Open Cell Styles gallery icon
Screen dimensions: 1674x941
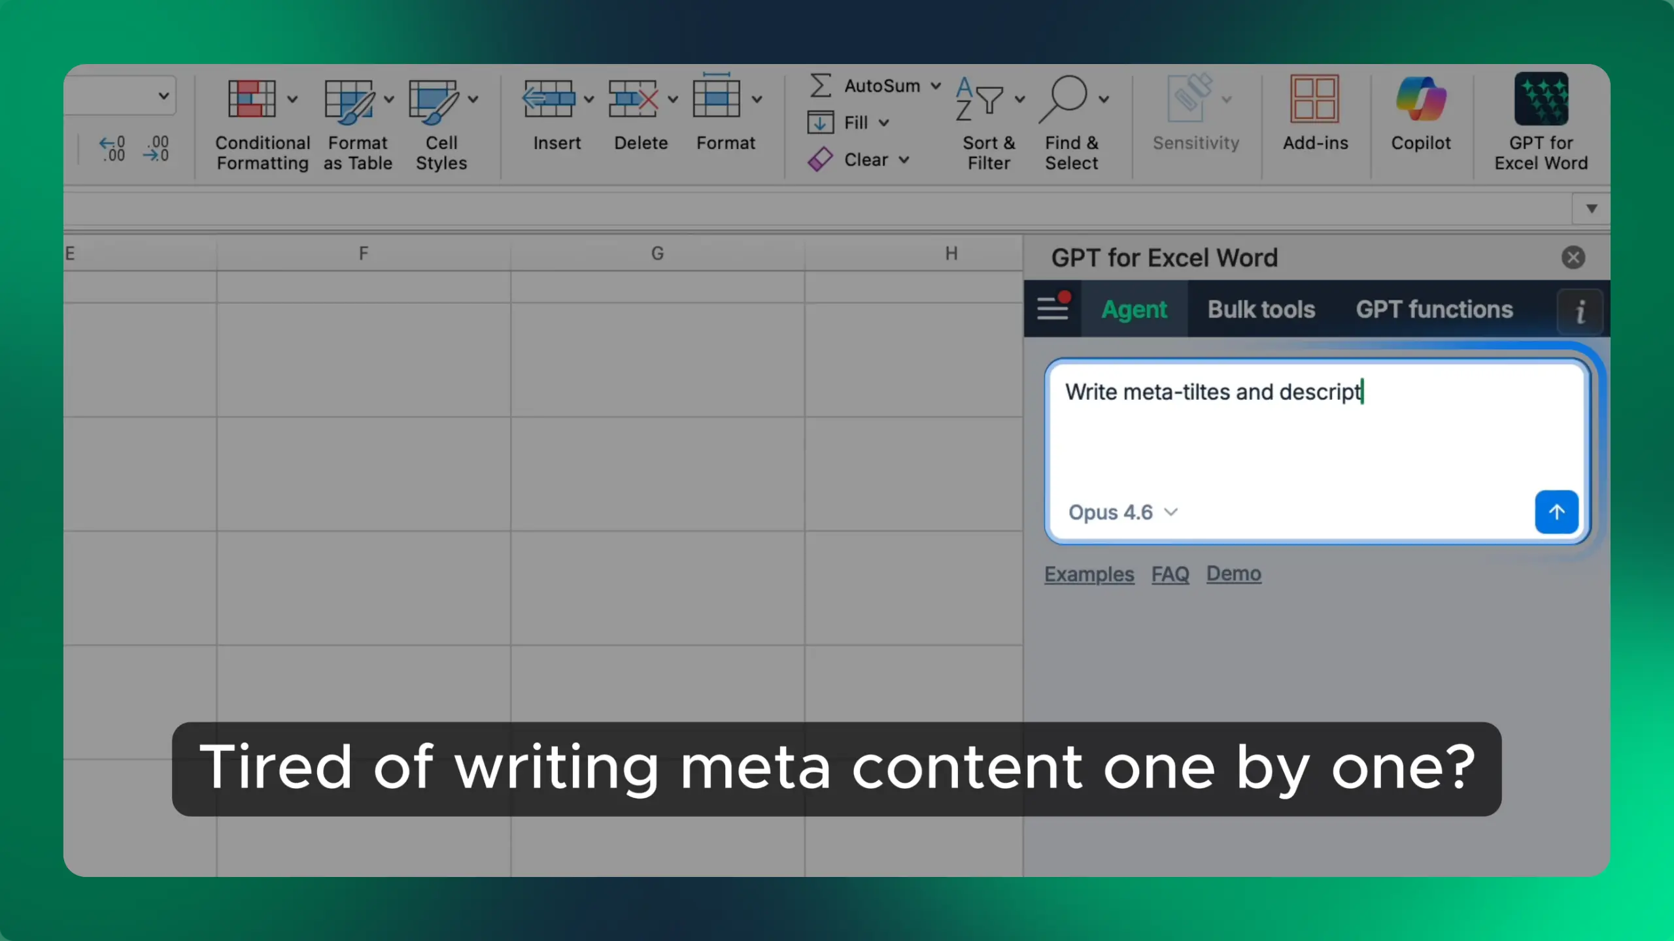click(x=433, y=101)
